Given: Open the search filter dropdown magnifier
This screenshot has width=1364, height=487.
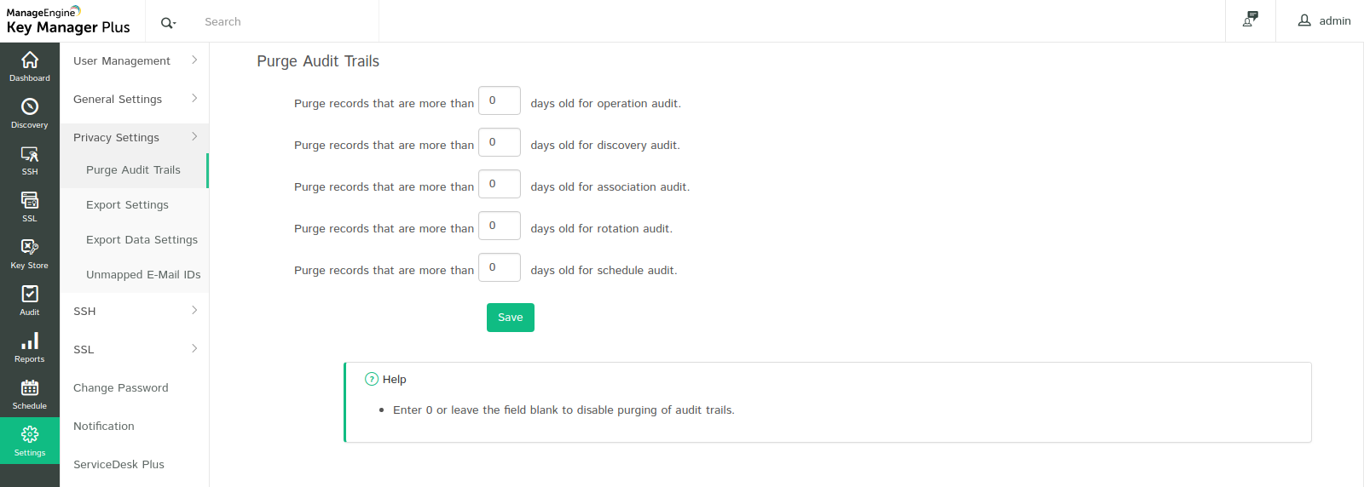Looking at the screenshot, I should click(168, 23).
